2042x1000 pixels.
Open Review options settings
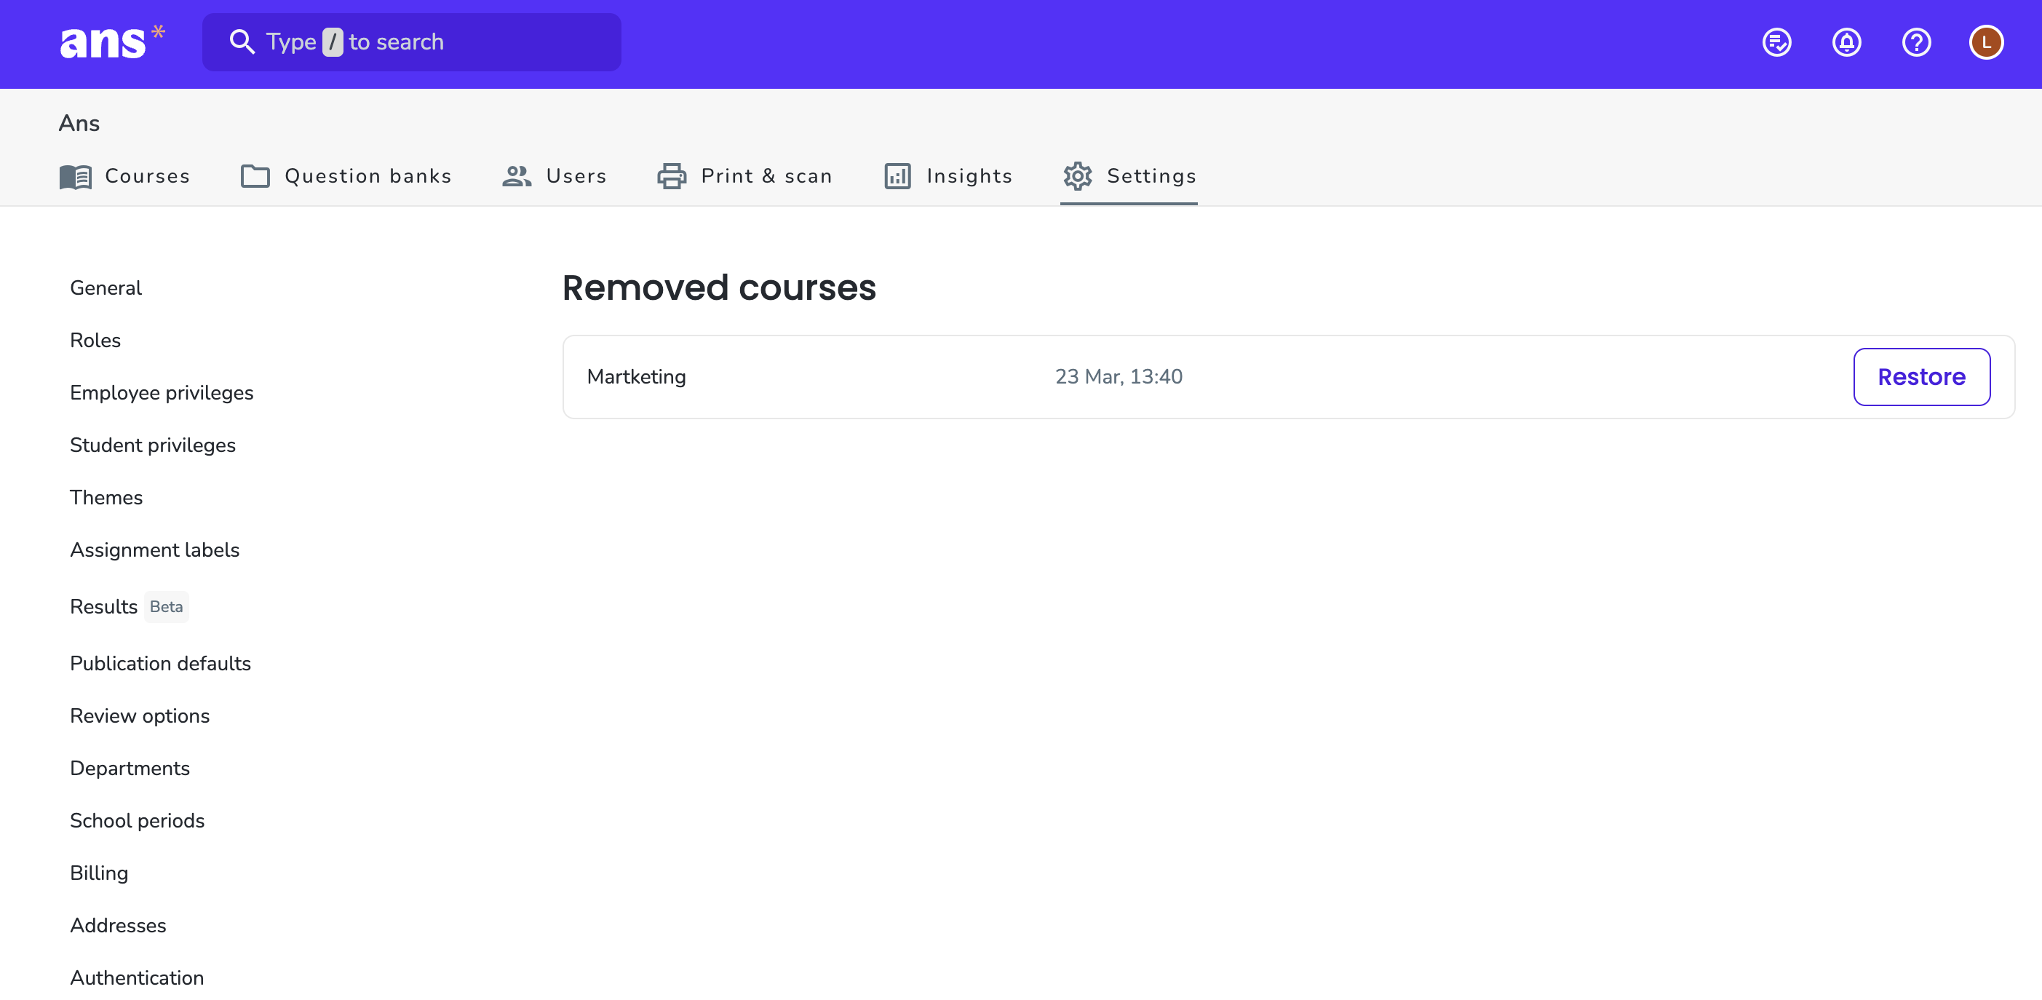[x=140, y=715]
